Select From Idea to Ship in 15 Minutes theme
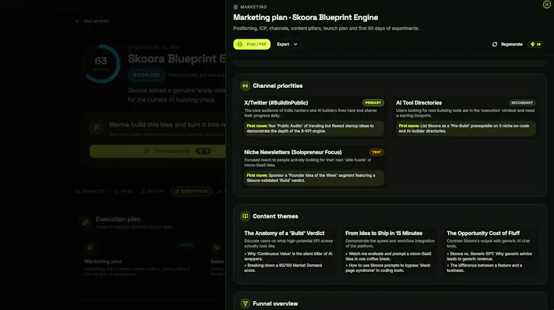The width and height of the screenshot is (554, 310). [384, 233]
